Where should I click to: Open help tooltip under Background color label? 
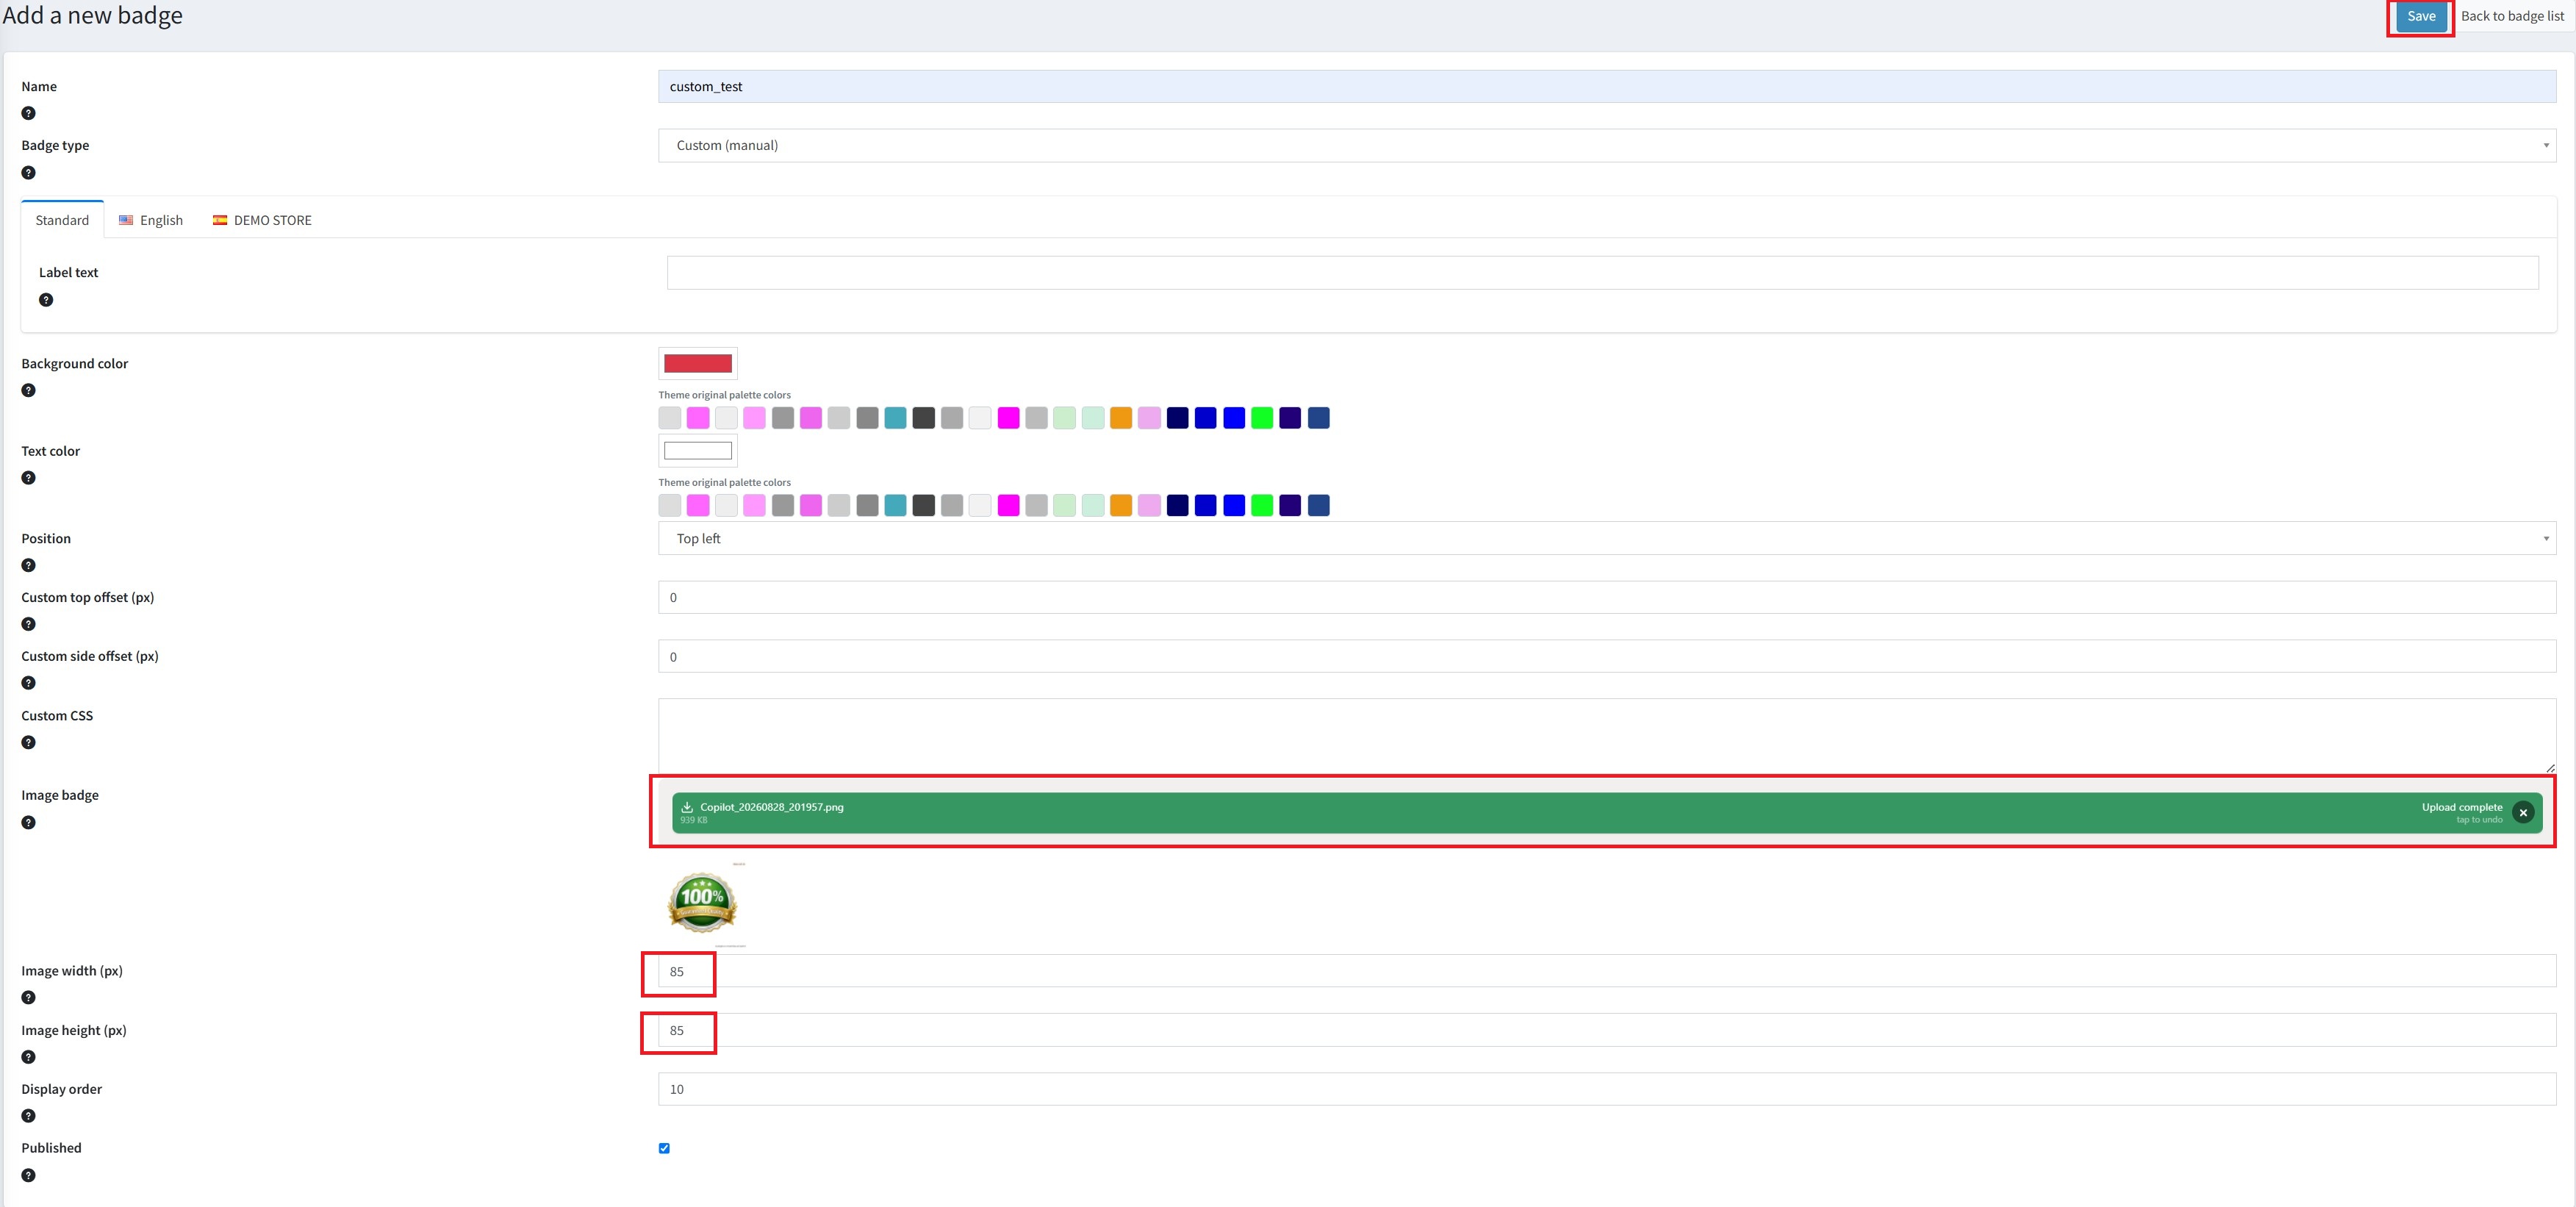[x=28, y=390]
